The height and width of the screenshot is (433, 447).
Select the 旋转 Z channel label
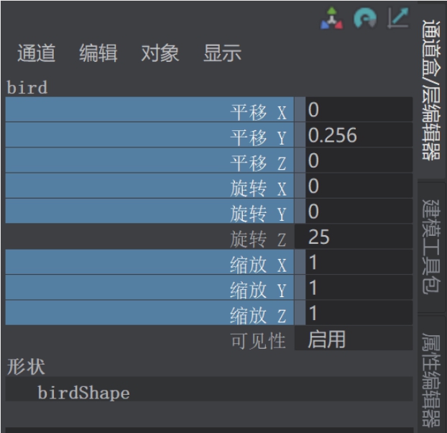tap(258, 238)
